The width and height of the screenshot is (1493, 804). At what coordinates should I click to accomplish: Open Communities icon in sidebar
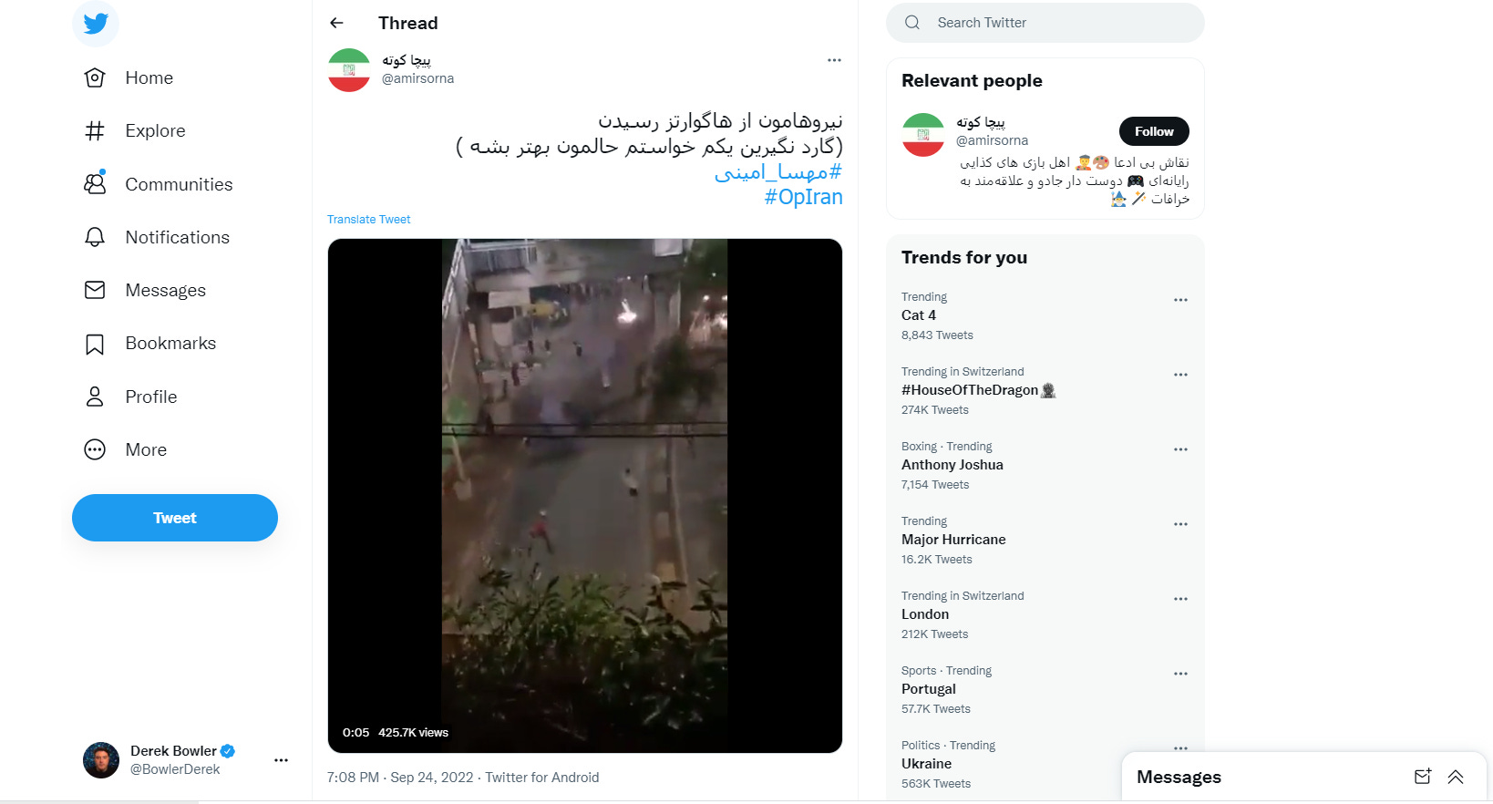coord(95,183)
